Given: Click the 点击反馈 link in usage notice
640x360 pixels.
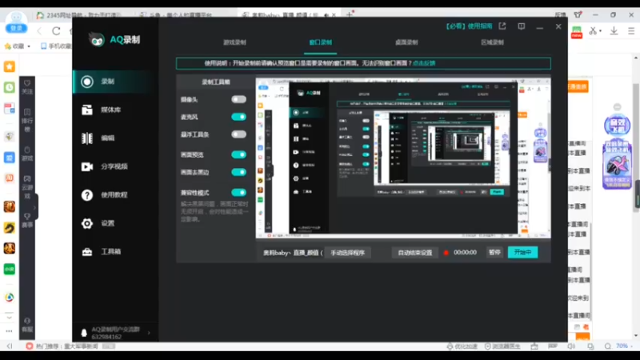Looking at the screenshot, I should [x=424, y=63].
